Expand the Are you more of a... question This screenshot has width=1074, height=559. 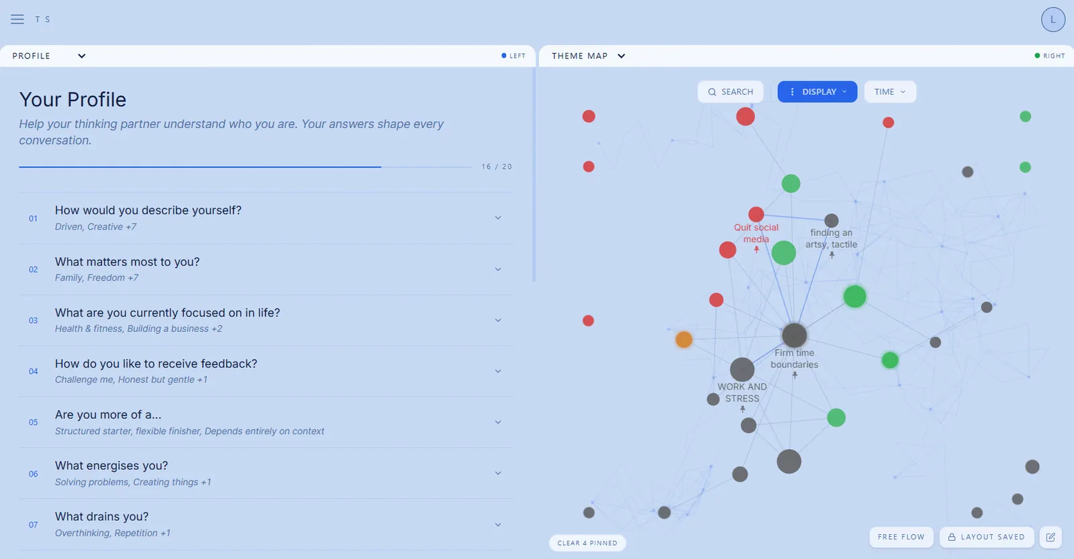tap(266, 422)
